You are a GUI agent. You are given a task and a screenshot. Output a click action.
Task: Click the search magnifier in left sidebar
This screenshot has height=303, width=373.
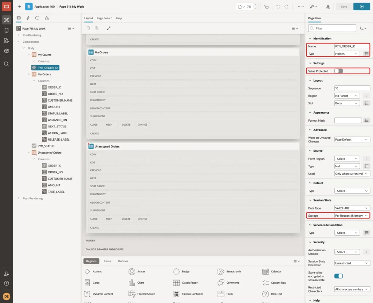[x=7, y=64]
